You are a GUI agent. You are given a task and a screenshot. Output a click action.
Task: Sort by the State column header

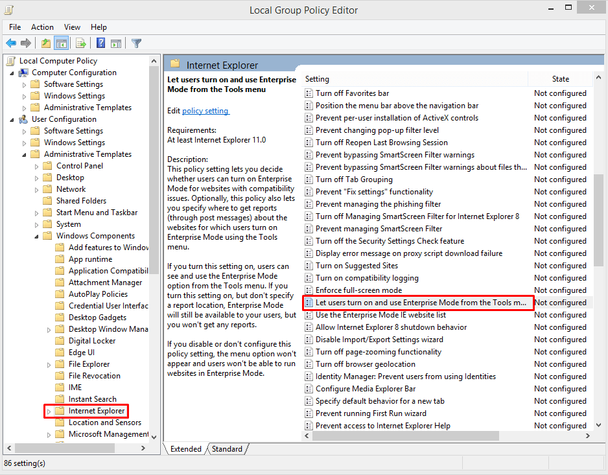tap(560, 79)
